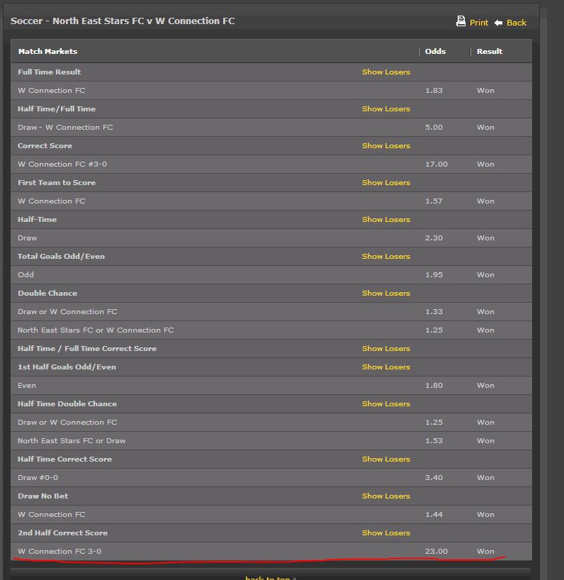The image size is (564, 580).
Task: Select 'North East Stars FC or Draw' row
Action: (271, 441)
